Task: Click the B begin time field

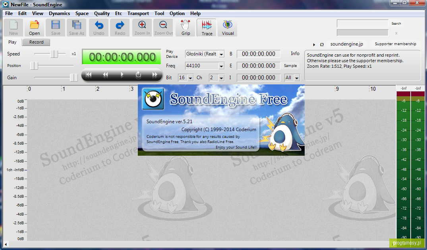Action: tap(259, 54)
